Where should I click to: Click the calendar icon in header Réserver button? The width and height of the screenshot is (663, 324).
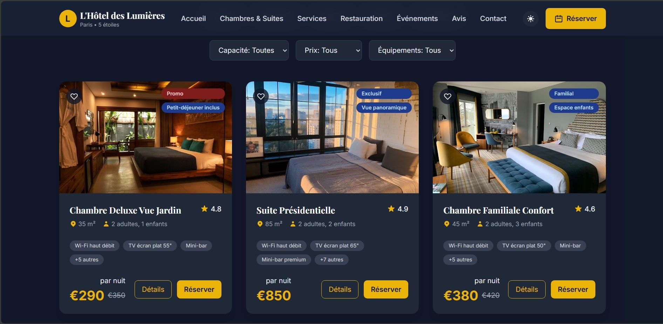(559, 19)
